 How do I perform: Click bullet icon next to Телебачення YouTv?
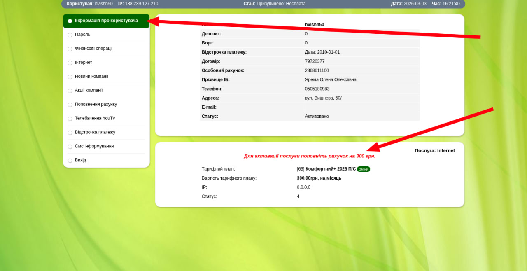pos(70,119)
